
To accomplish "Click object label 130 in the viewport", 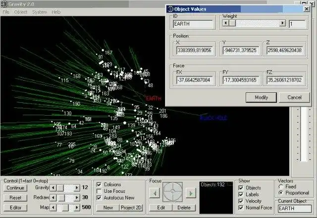I will 67,113.
